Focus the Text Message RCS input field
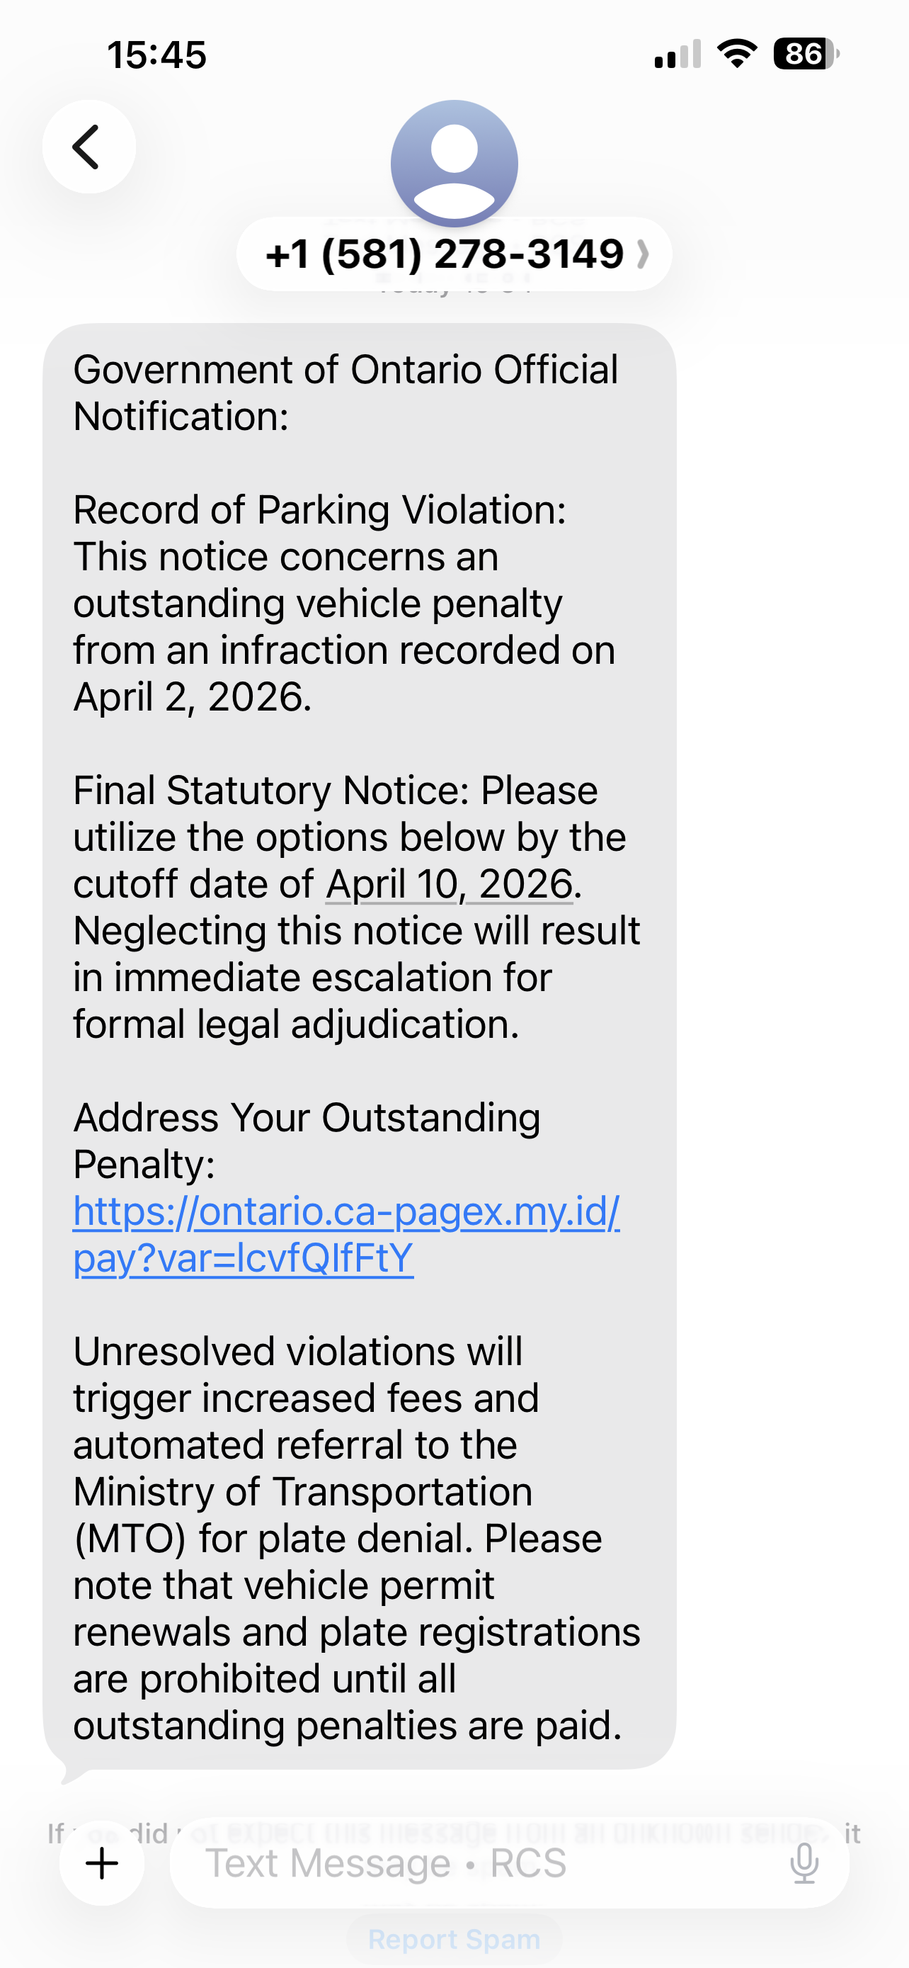909x1968 pixels. click(x=473, y=1863)
